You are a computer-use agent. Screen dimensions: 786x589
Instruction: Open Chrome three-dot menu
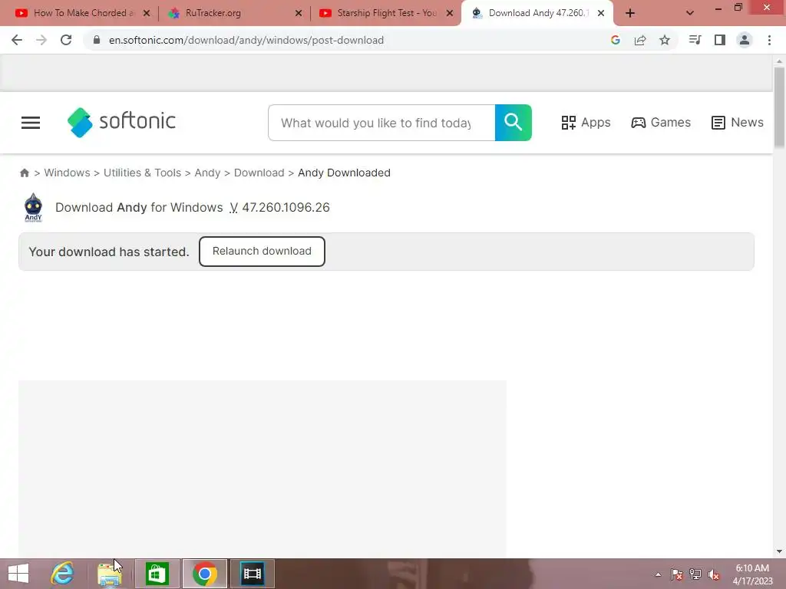coord(769,40)
